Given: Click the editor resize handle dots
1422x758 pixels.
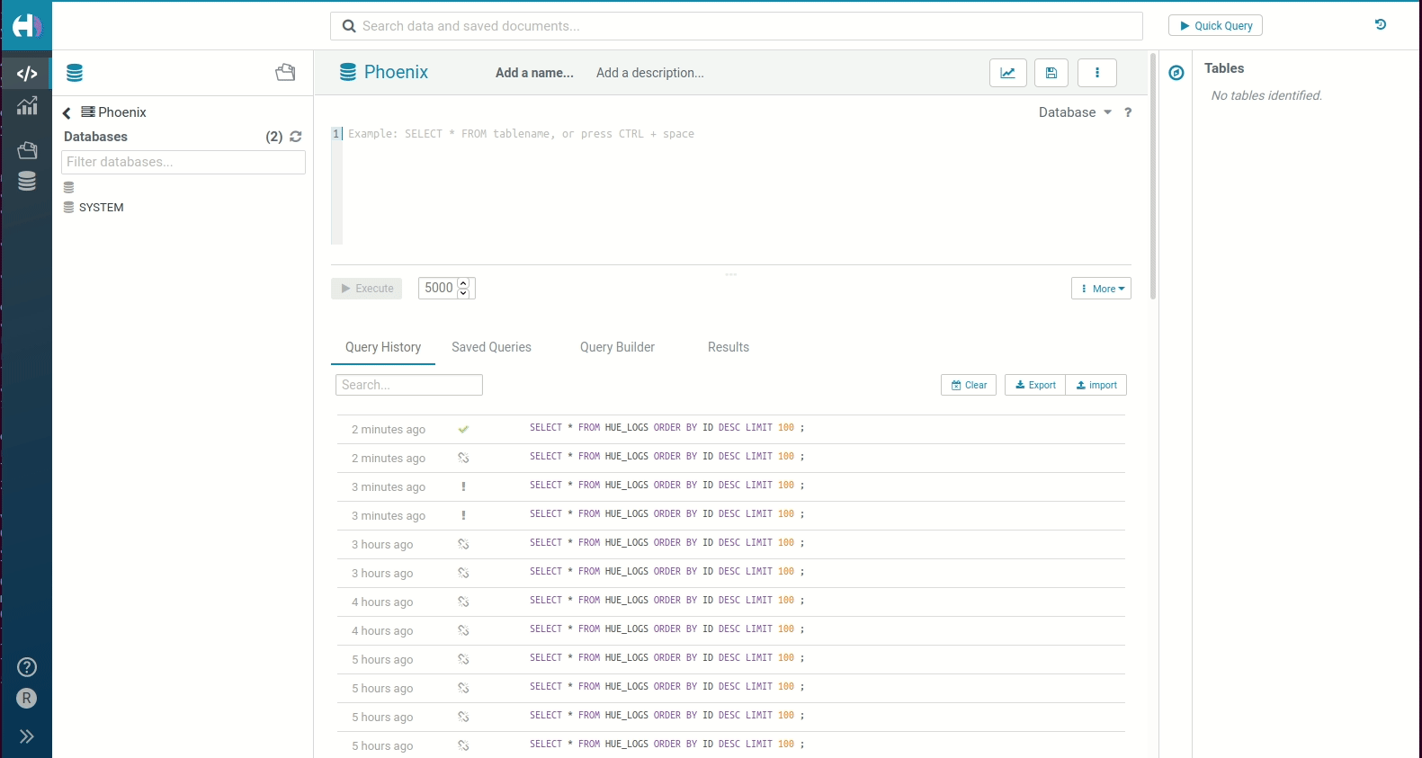Looking at the screenshot, I should pos(731,274).
